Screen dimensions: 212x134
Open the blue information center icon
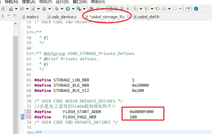196,9
